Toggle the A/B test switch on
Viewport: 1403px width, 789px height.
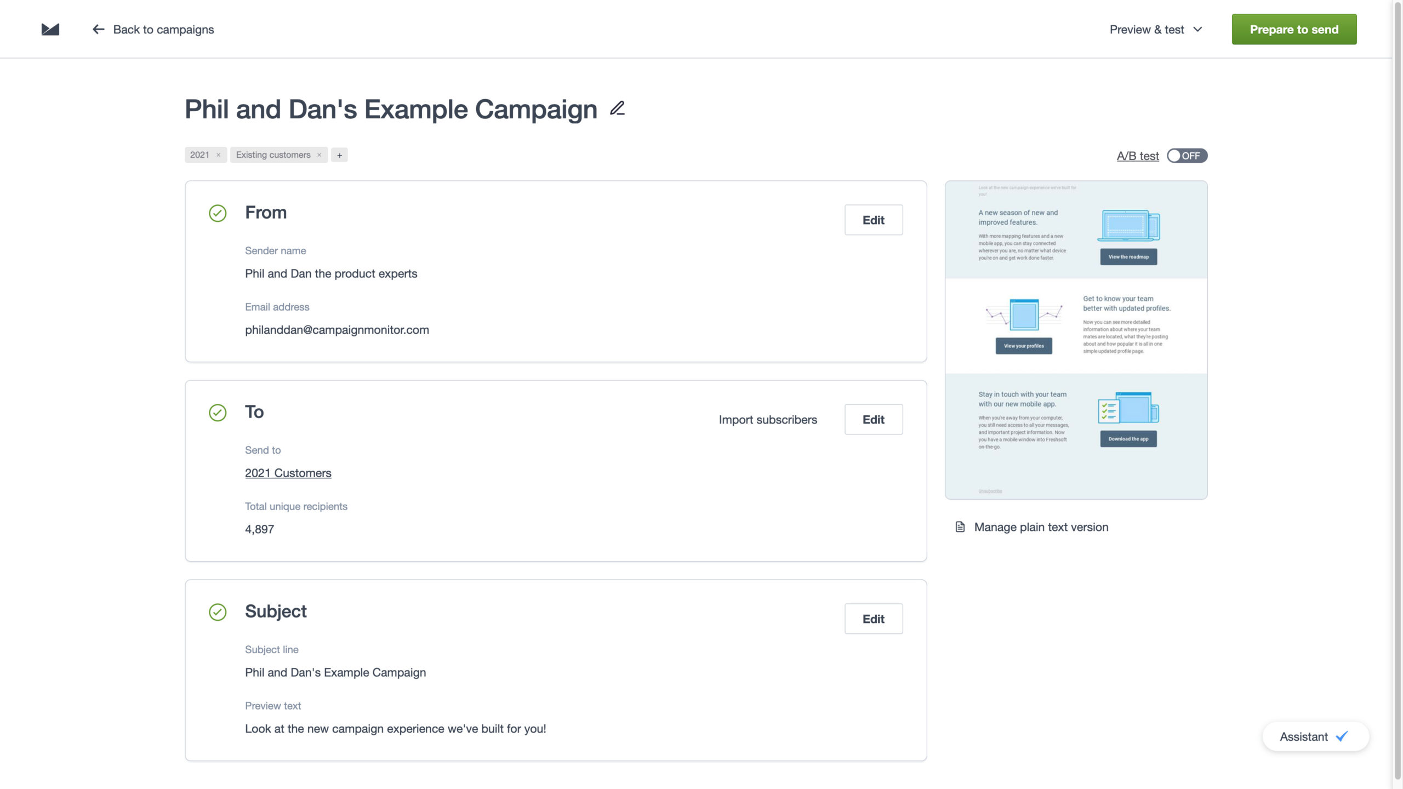(x=1187, y=156)
